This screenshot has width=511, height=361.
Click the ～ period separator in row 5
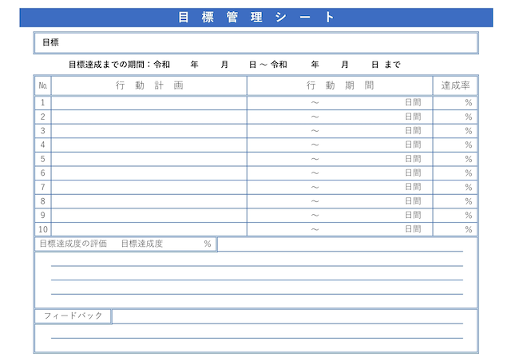point(315,160)
